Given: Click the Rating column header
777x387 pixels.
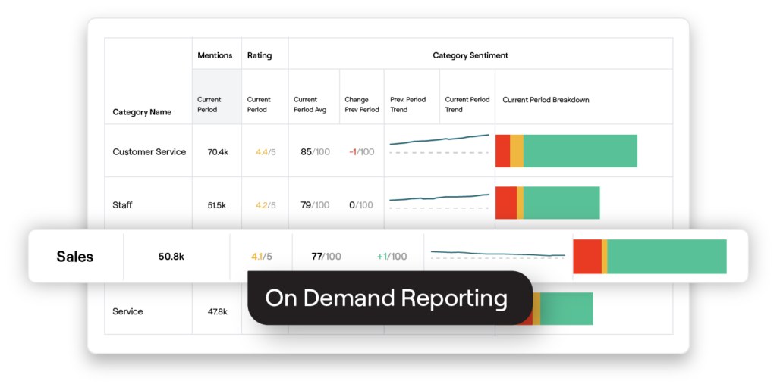Looking at the screenshot, I should (260, 55).
